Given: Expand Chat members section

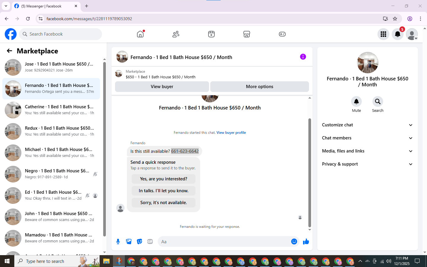Looking at the screenshot, I should [367, 138].
